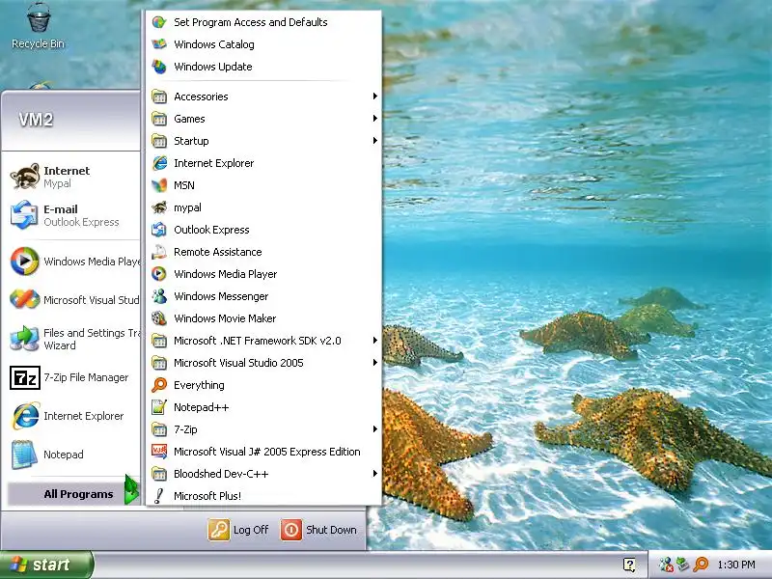The height and width of the screenshot is (579, 772).
Task: Launch Windows Messenger icon
Action: coord(159,296)
